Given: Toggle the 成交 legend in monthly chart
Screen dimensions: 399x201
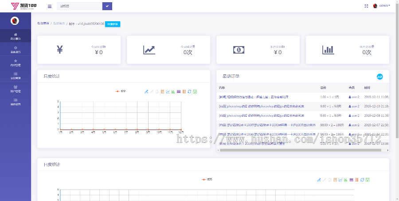Looking at the screenshot, I should coord(121,91).
